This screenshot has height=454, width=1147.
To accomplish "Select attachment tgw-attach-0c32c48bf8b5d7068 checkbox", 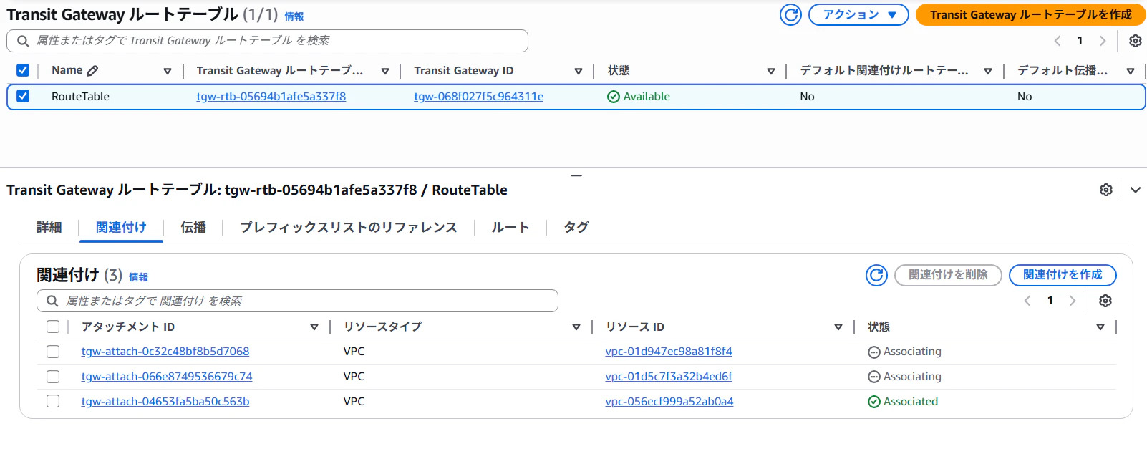I will (53, 352).
